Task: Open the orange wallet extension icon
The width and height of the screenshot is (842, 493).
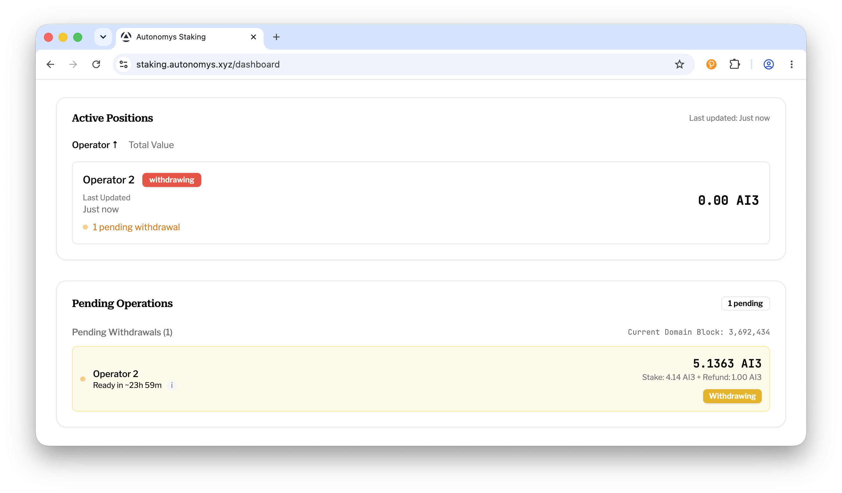Action: 711,64
